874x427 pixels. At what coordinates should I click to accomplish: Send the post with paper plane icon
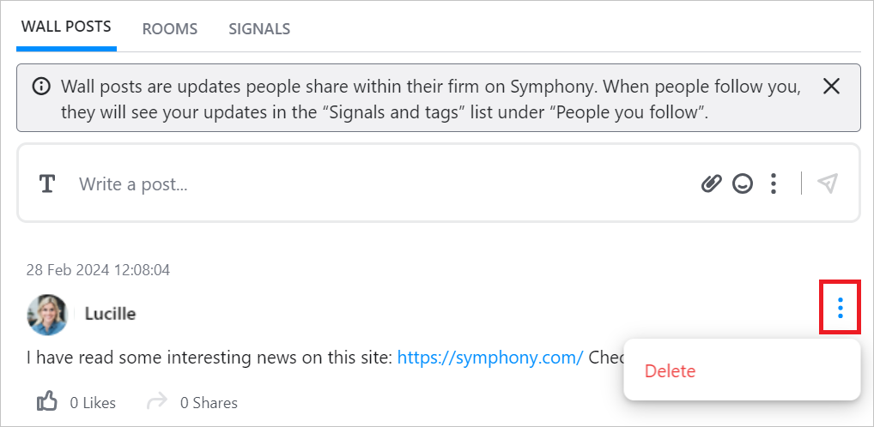(x=828, y=183)
